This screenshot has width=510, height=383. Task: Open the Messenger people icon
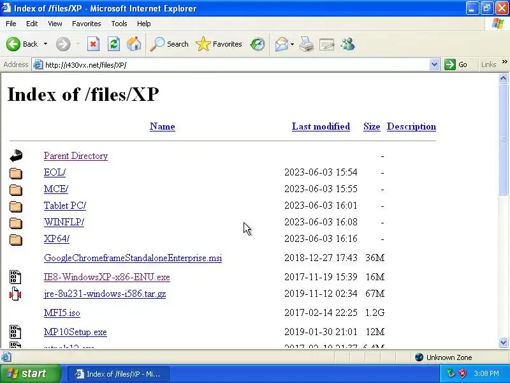click(x=347, y=44)
